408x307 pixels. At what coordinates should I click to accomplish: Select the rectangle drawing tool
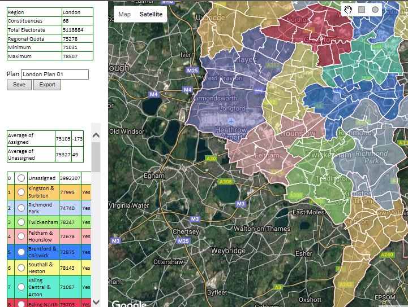tap(362, 10)
